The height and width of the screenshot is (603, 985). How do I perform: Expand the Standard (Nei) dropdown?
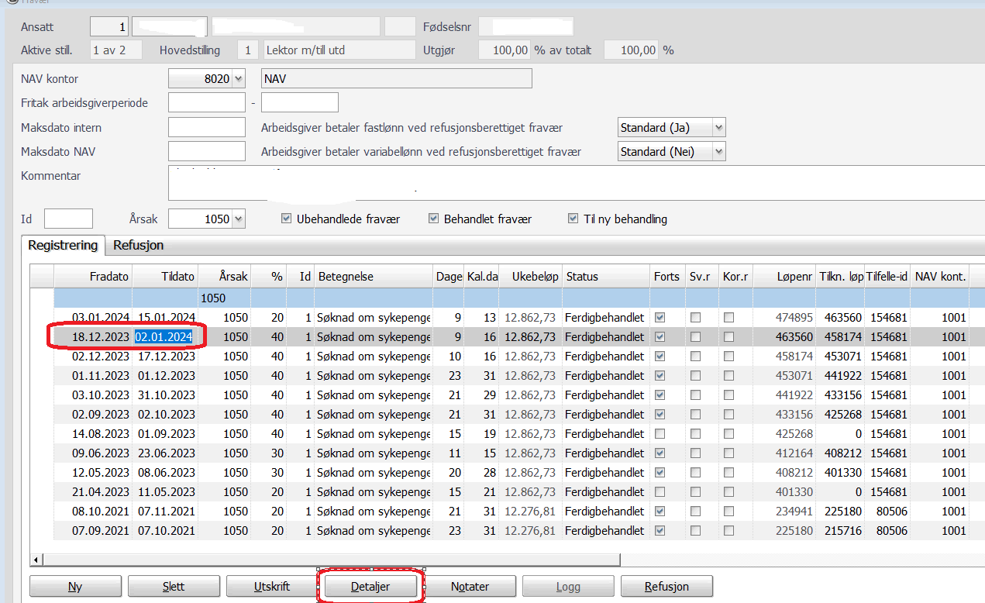coord(719,152)
